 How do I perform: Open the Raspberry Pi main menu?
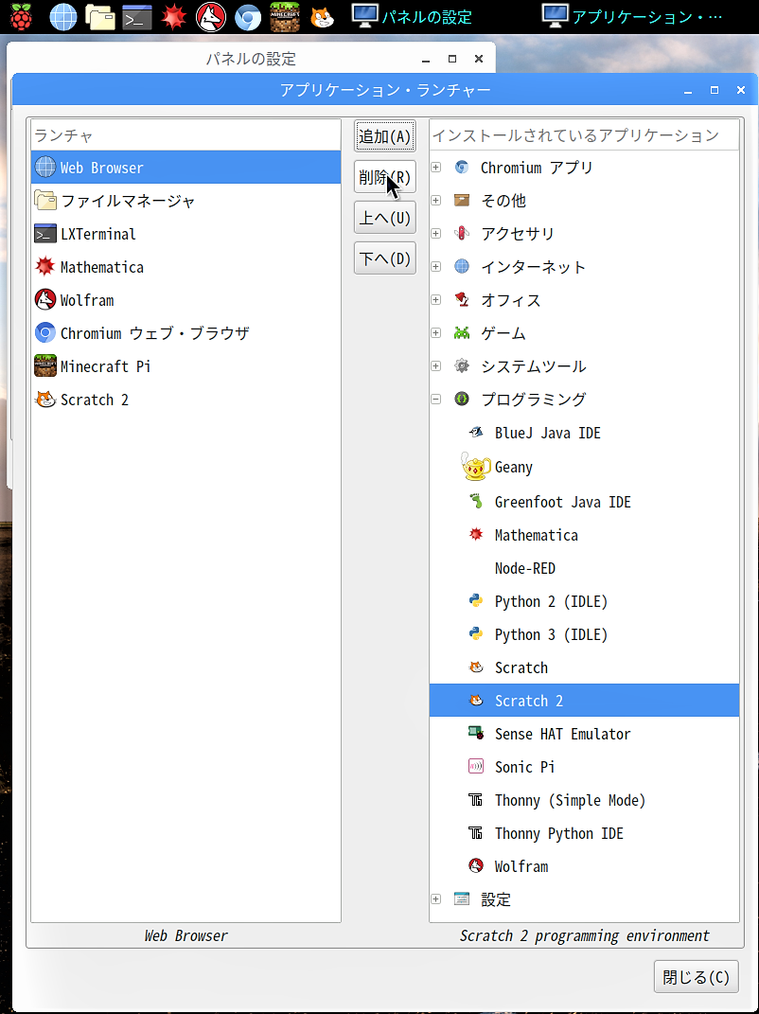pos(21,16)
